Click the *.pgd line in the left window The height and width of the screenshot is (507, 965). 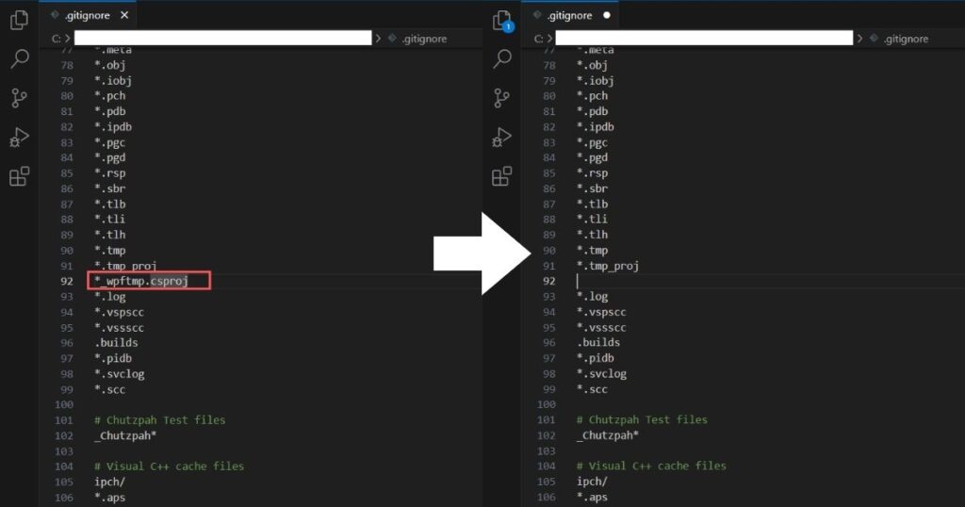[109, 157]
